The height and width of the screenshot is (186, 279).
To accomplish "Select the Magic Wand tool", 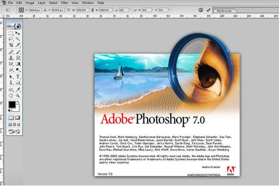I will (x=18, y=39).
